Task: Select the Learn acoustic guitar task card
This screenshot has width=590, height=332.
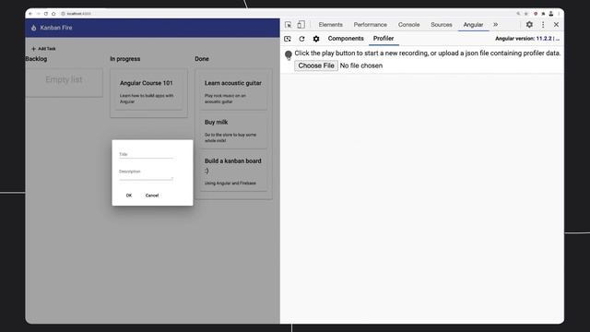Action: click(233, 91)
